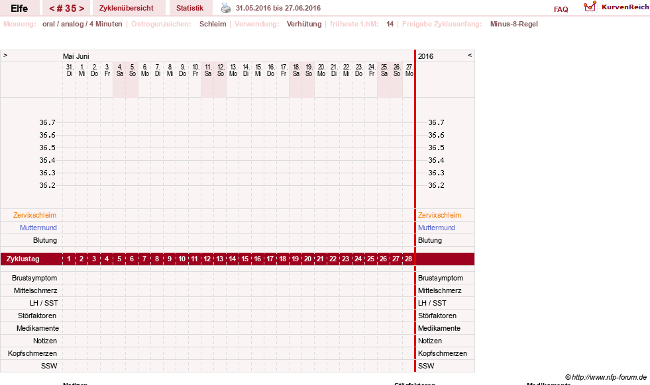This screenshot has height=385, width=650.
Task: Click the '>' arrow left of the chart header
Action: point(5,55)
